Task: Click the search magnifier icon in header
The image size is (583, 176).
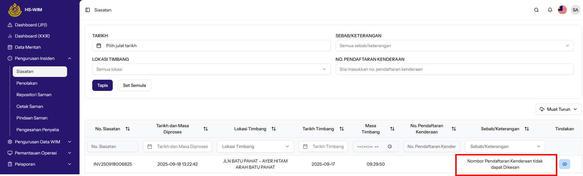Action: pos(536,10)
